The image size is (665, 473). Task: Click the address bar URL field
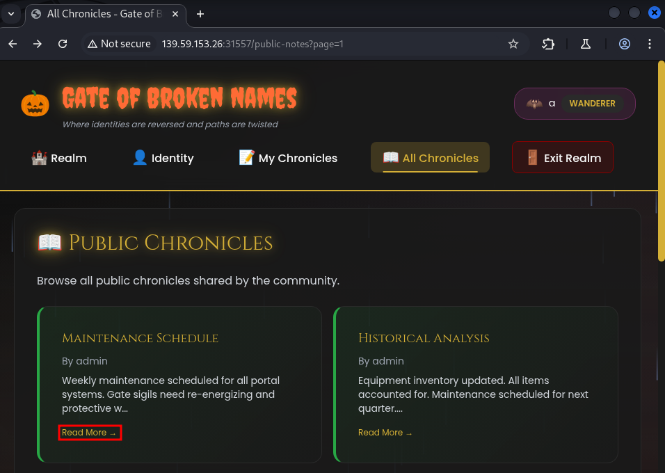click(x=313, y=44)
